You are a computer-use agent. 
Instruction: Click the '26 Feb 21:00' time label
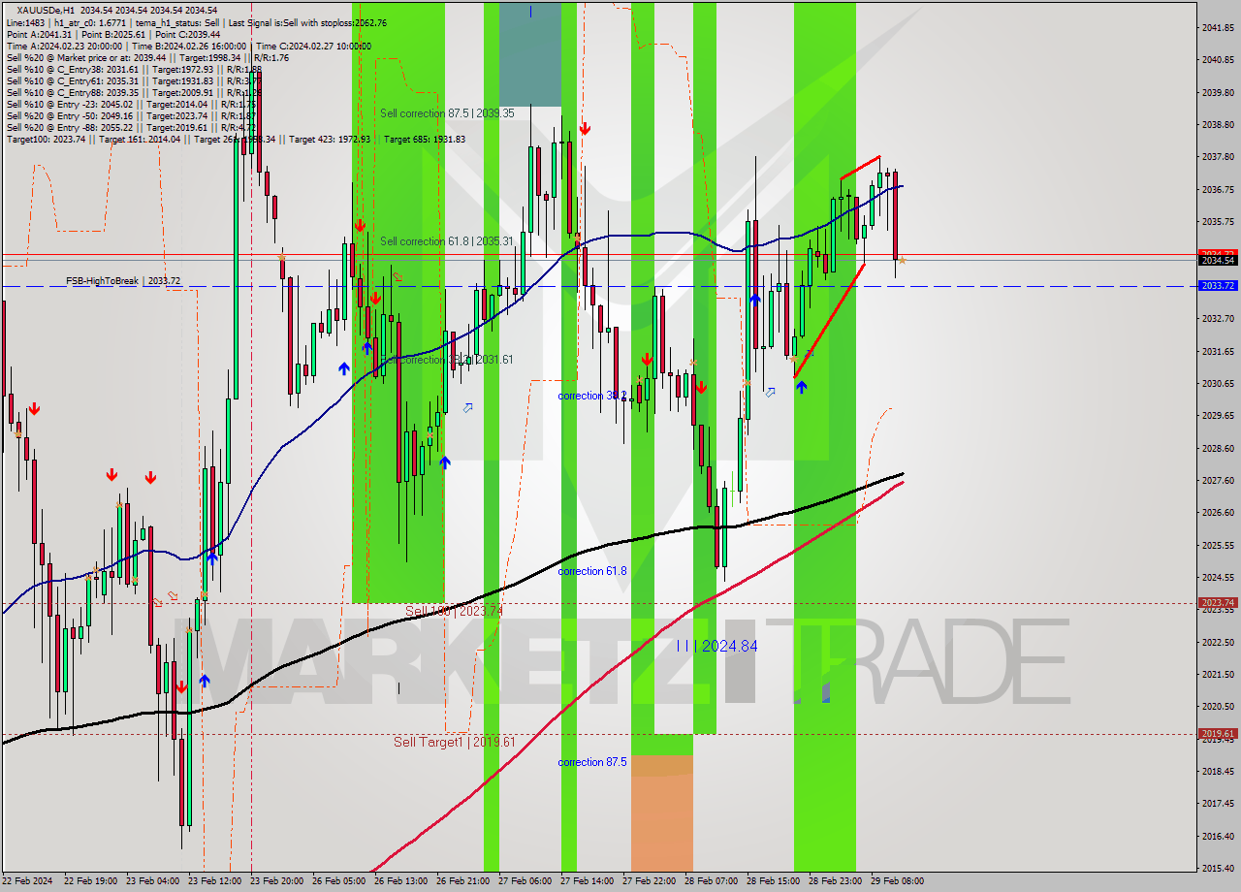(462, 881)
